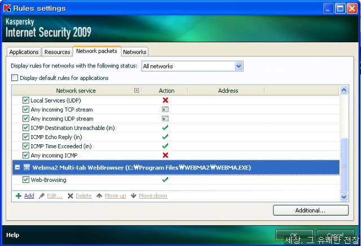This screenshot has height=246, width=361.
Task: Uncheck Any incoming ICMP rule
Action: [26, 155]
